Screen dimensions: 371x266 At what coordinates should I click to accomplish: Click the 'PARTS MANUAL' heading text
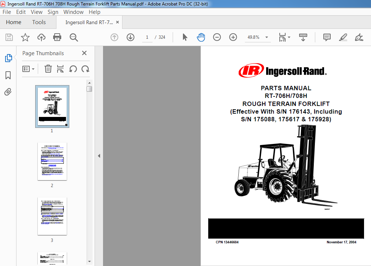286,88
